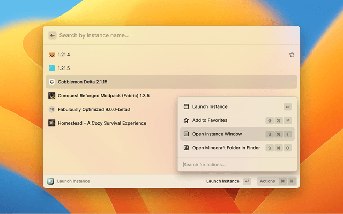The width and height of the screenshot is (343, 214).
Task: Click the extension icon in the footer
Action: point(50,181)
